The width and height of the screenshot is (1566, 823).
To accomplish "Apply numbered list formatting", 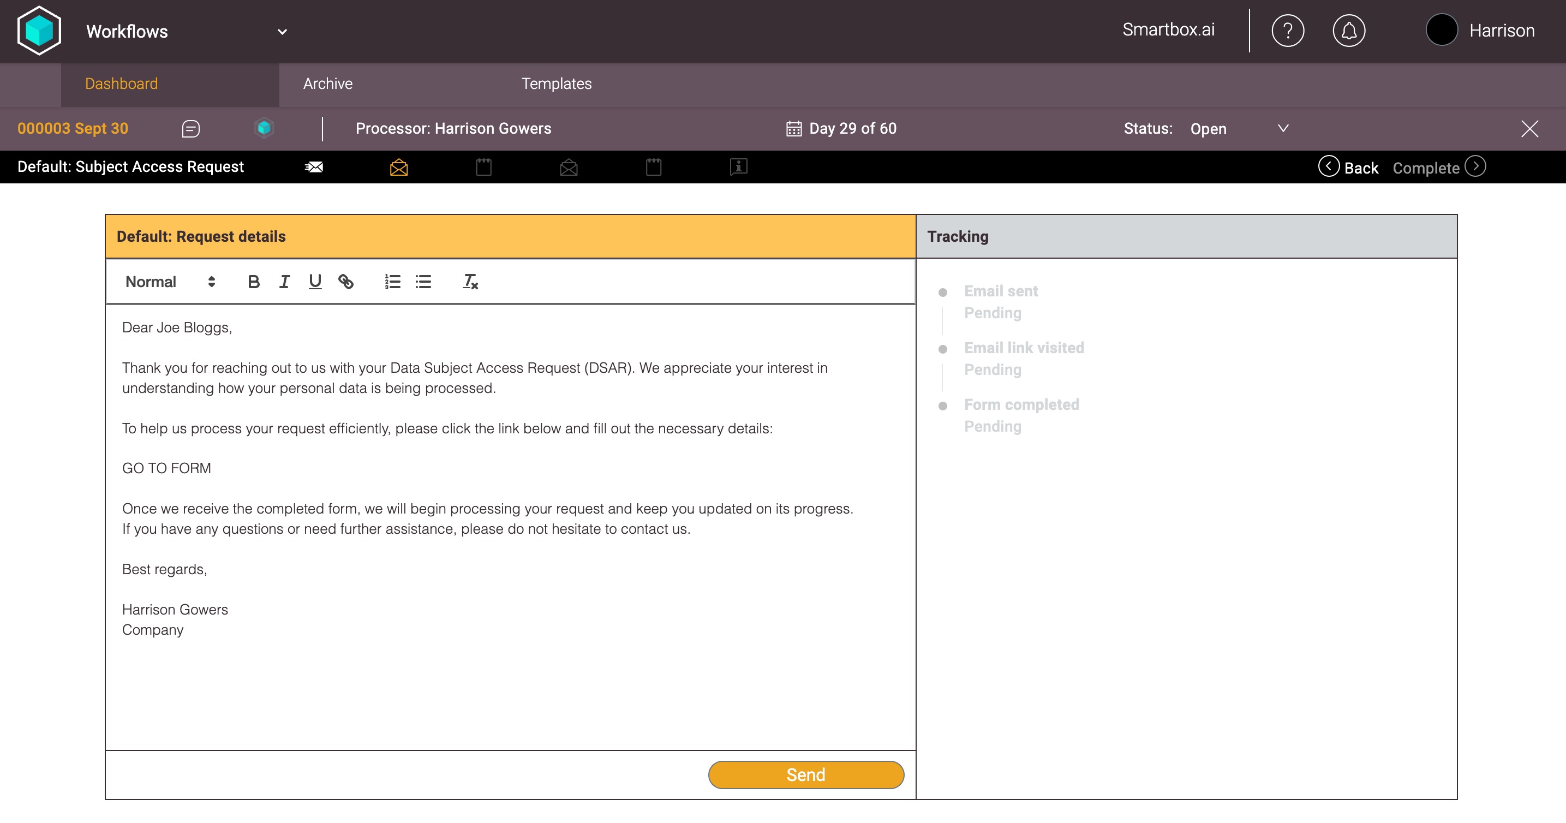I will pyautogui.click(x=392, y=282).
